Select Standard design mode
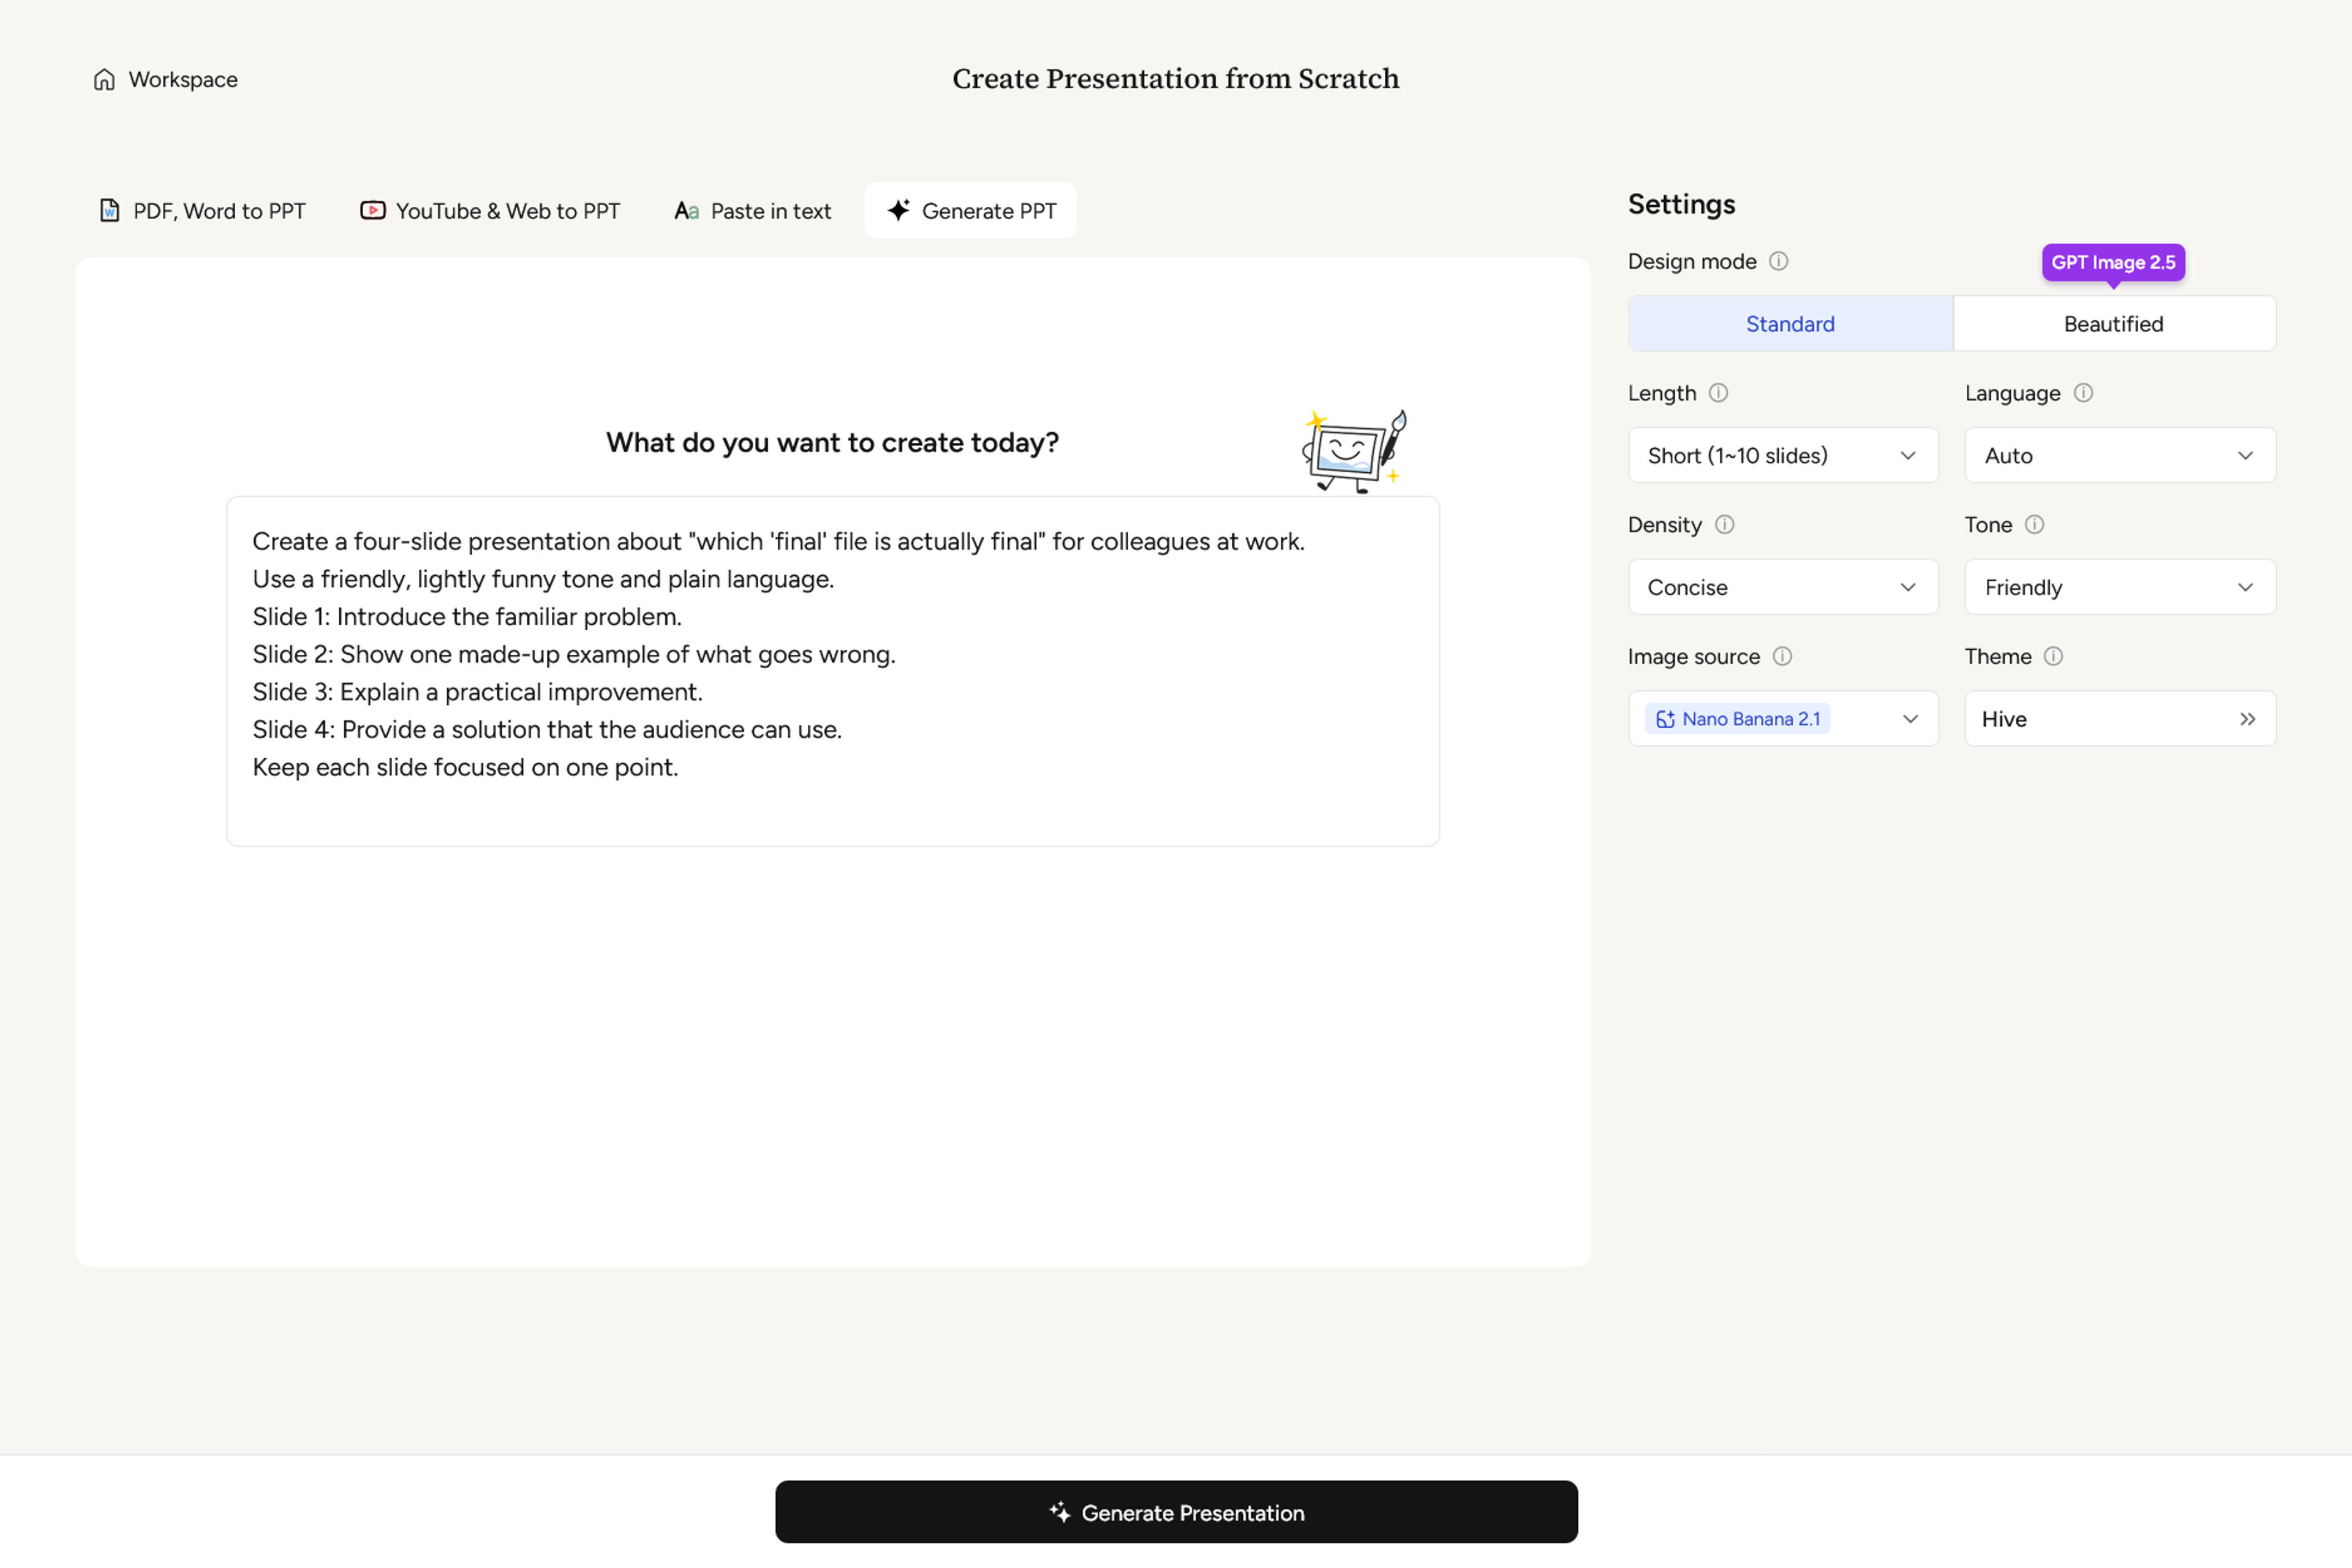The height and width of the screenshot is (1568, 2352). pyautogui.click(x=1791, y=324)
